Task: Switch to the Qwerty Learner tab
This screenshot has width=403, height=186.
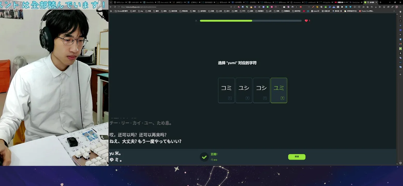Action: [x=356, y=2]
